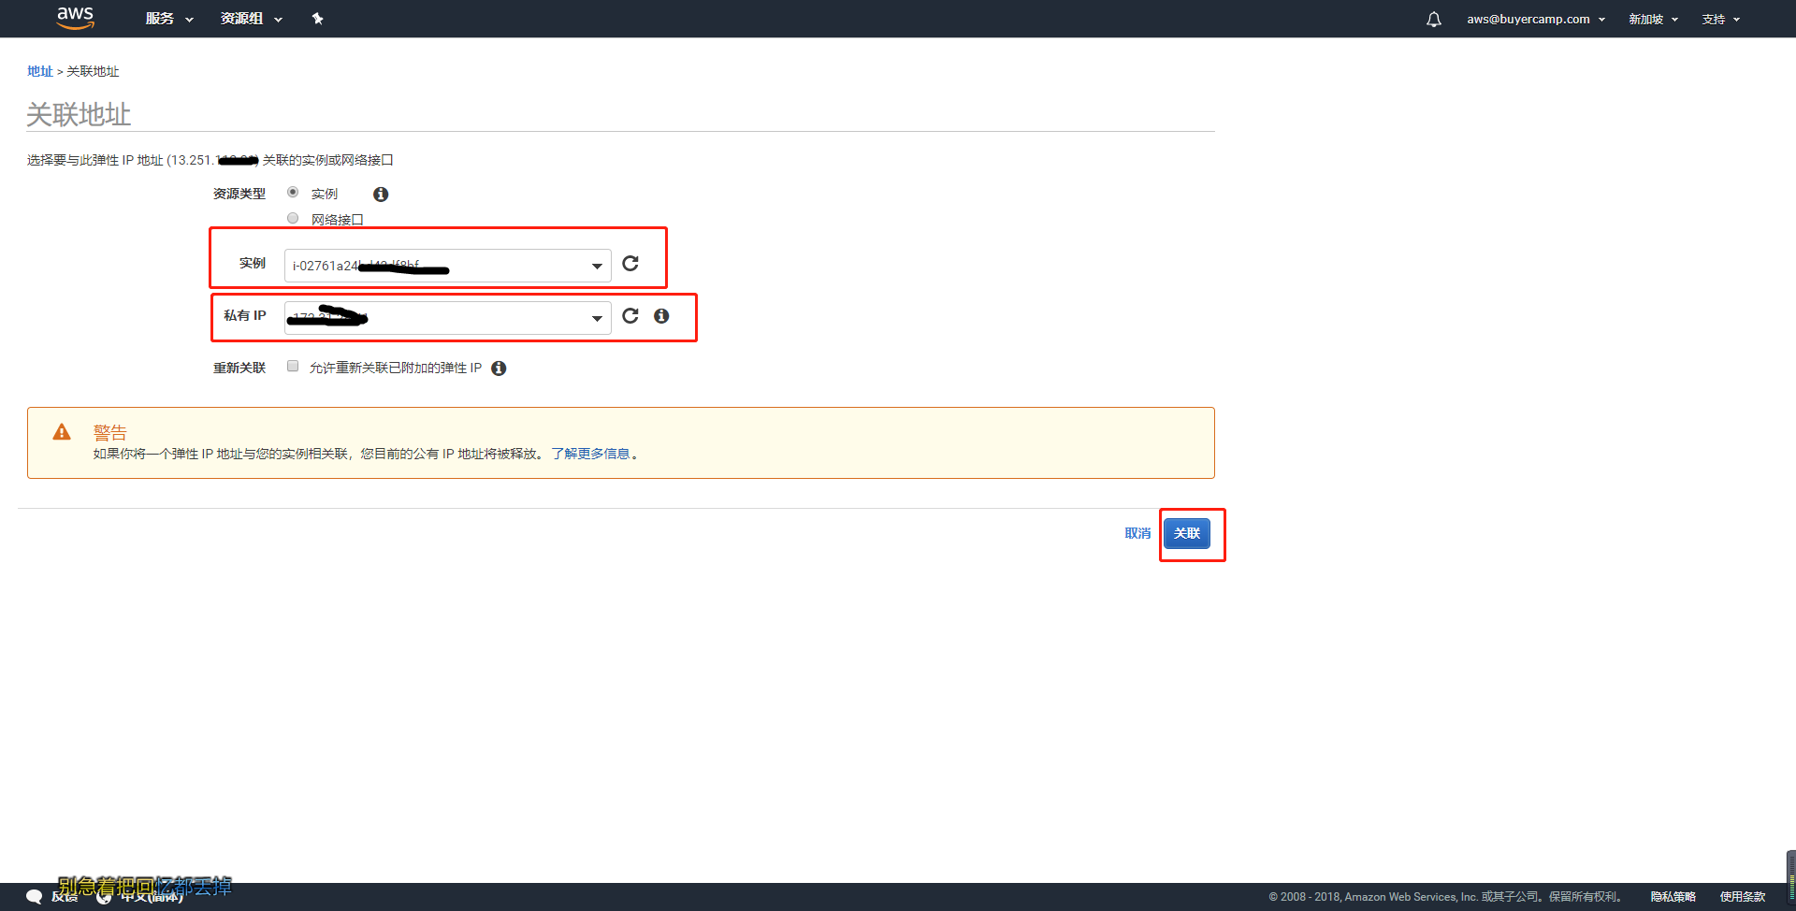Viewport: 1796px width, 911px height.
Task: Click info icon next to 重新关联 option
Action: [x=499, y=368]
